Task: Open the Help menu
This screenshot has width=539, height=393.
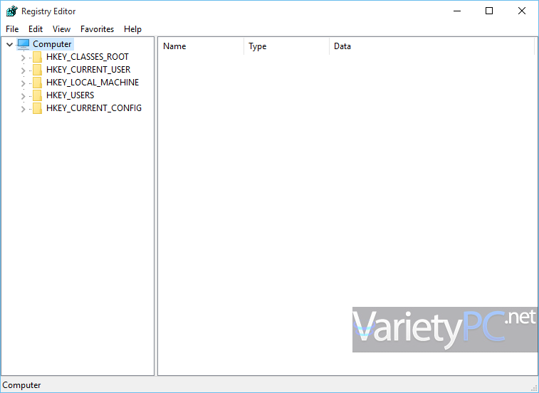Action: coord(132,29)
